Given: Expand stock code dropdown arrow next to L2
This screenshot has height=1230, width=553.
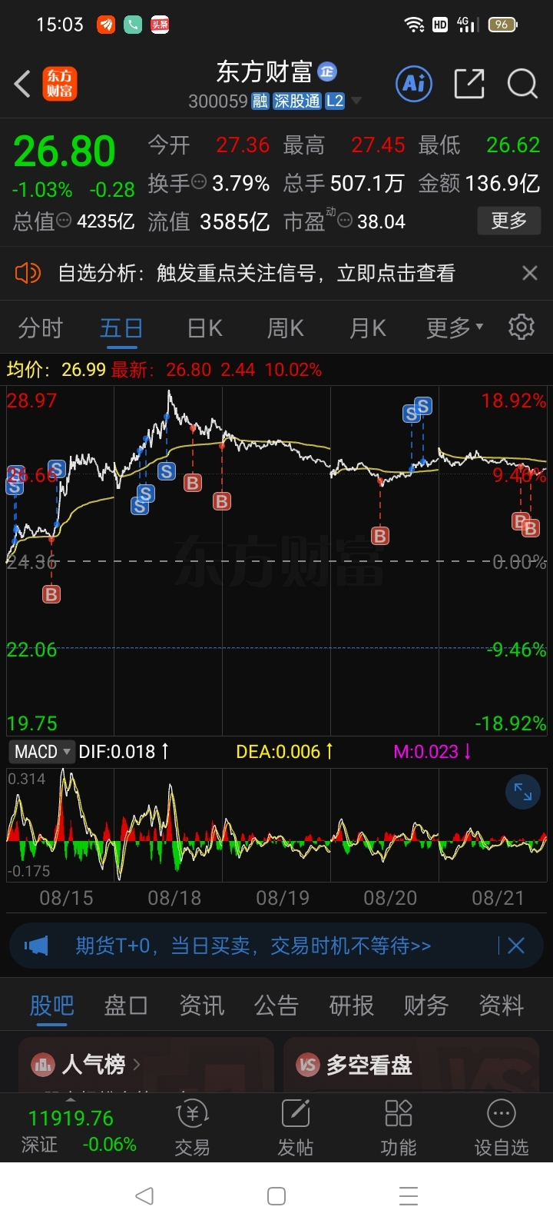Looking at the screenshot, I should (356, 101).
